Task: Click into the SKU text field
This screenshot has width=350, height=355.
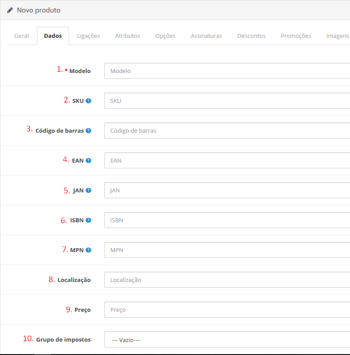Action: (x=227, y=101)
